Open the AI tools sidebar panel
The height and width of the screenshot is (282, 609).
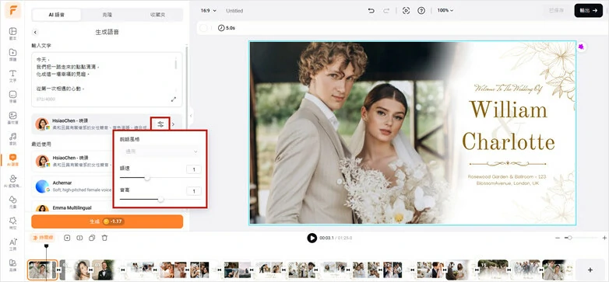click(x=12, y=244)
